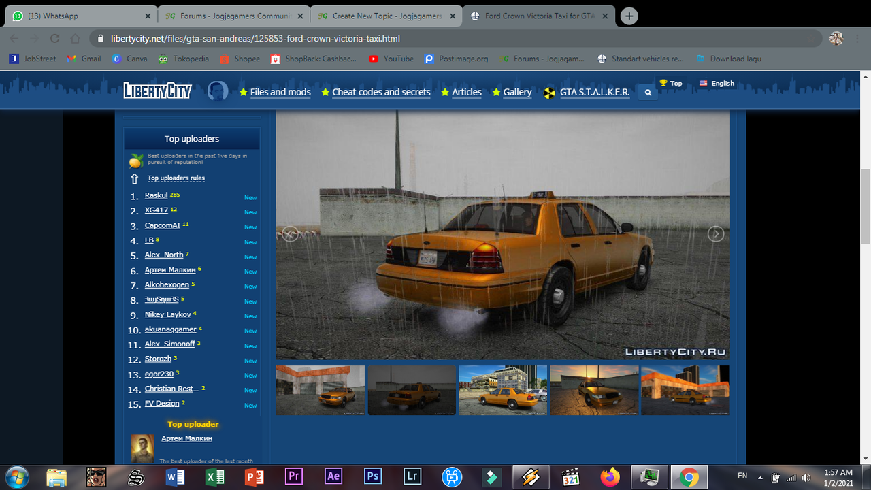Open the Postimage.org bookmark
Viewport: 871px width, 490px height.
[x=456, y=59]
